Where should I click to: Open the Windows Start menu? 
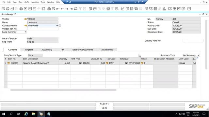[4, 114]
